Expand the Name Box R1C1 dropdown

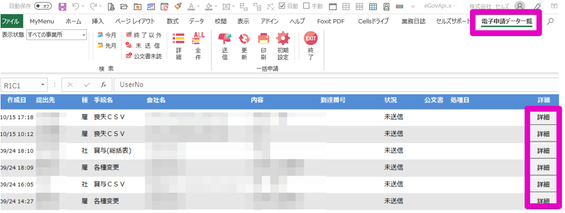click(x=43, y=85)
